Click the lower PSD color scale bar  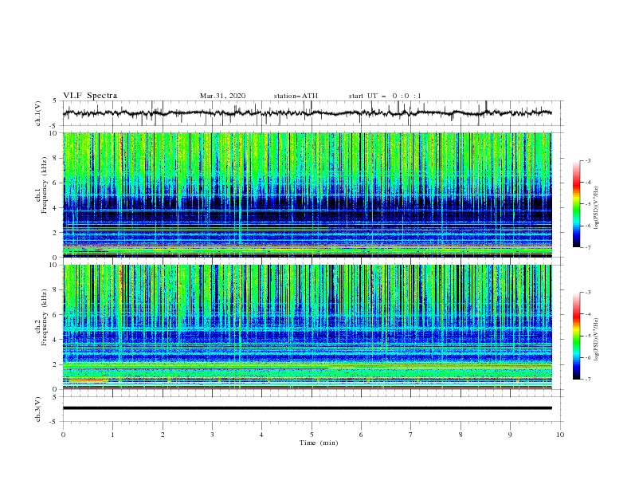[576, 336]
